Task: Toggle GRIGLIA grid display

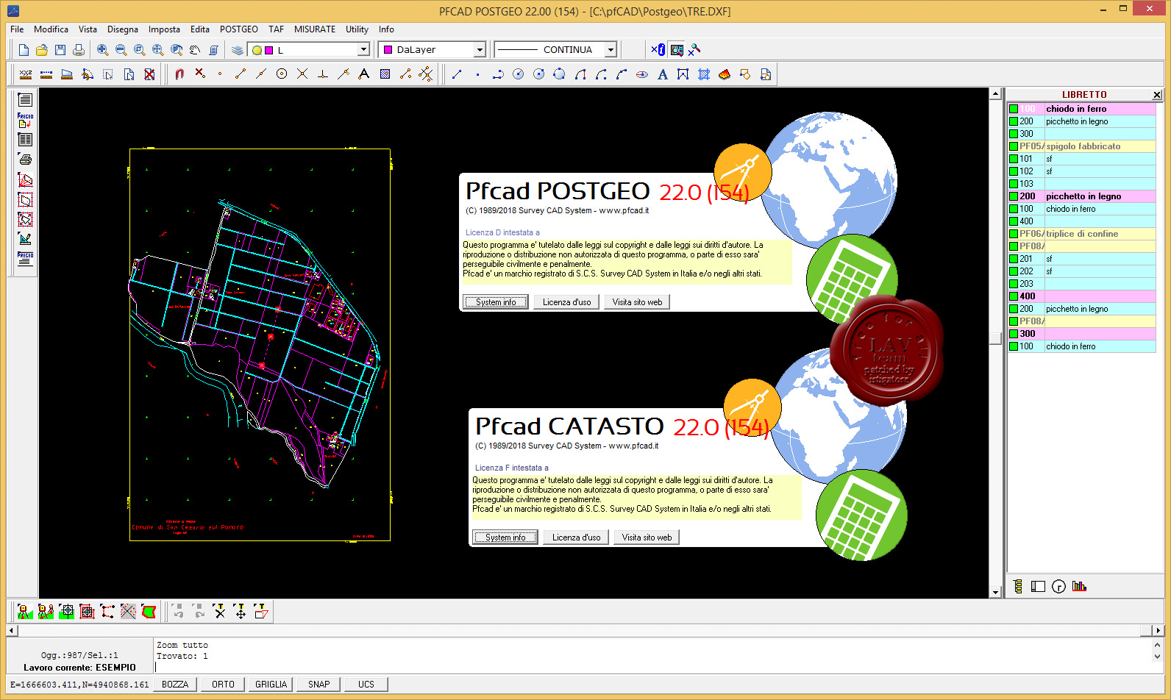Action: 271,685
